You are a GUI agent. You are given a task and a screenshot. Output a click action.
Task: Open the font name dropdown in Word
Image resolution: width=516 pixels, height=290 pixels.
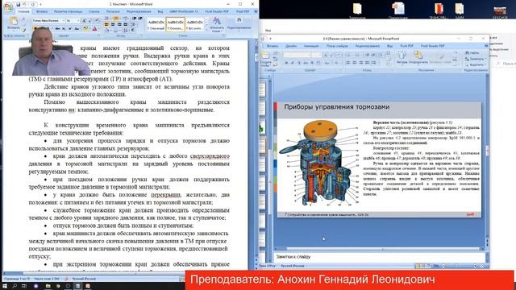click(63, 21)
